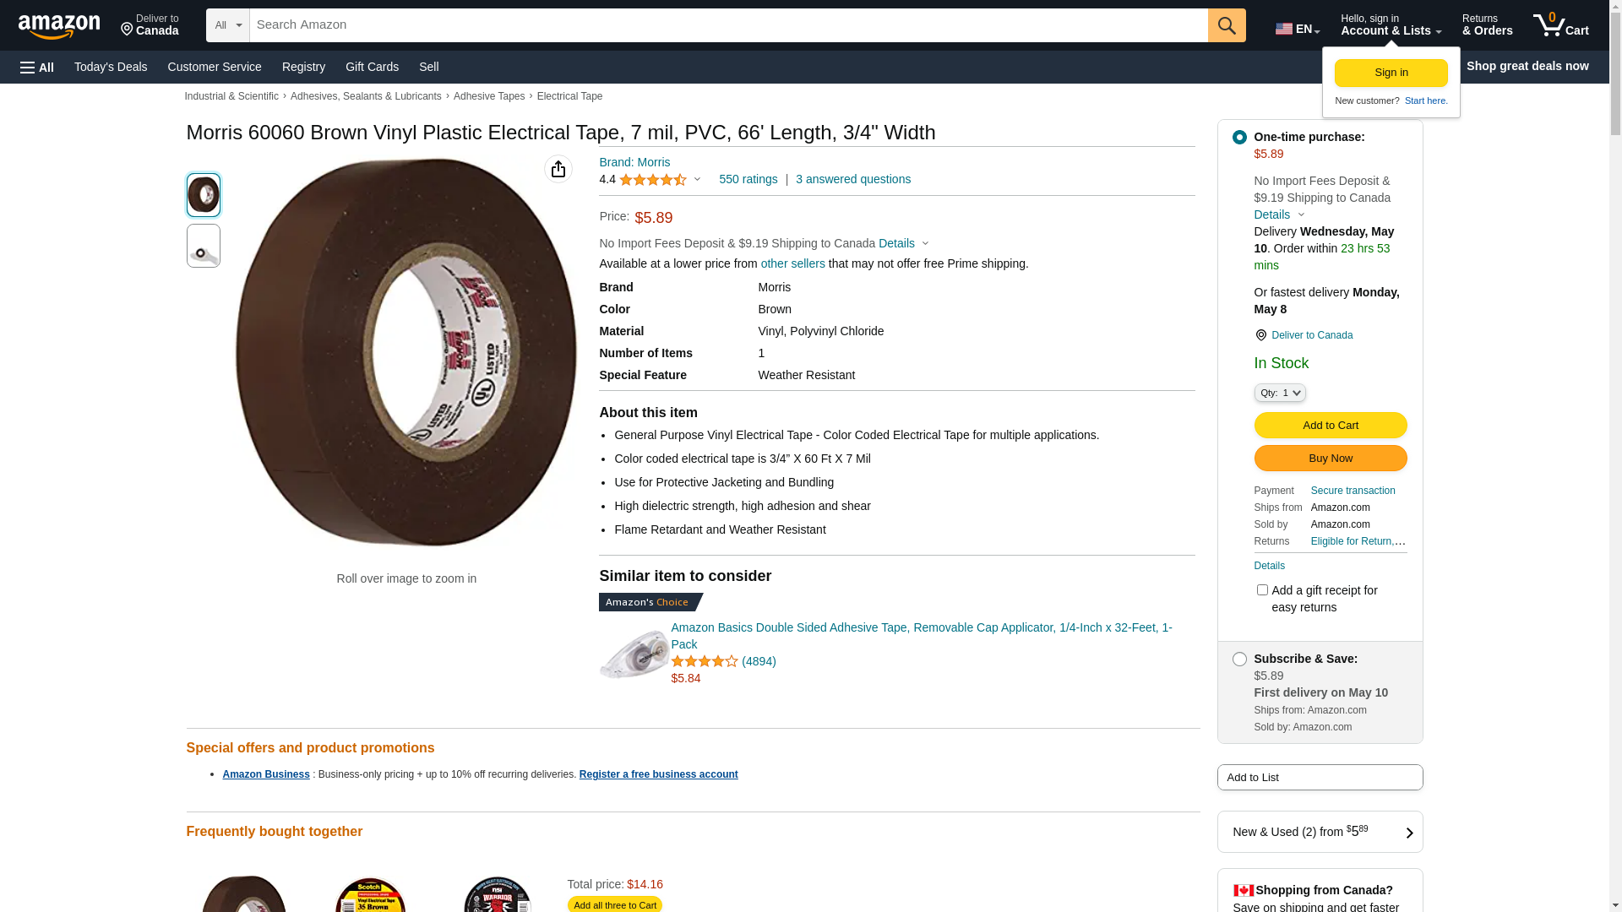
Task: Open Today's Deals in navigation
Action: tap(111, 67)
